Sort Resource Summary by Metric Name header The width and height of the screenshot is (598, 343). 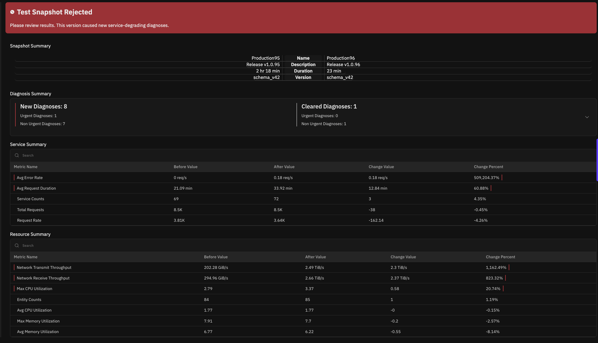(26, 257)
